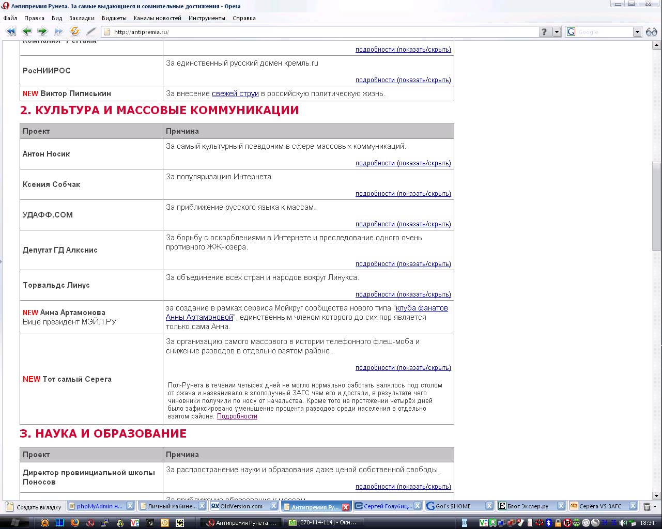Image resolution: width=662 pixels, height=529 pixels.
Task: Close the OldVersion.com tab
Action: pos(274,506)
